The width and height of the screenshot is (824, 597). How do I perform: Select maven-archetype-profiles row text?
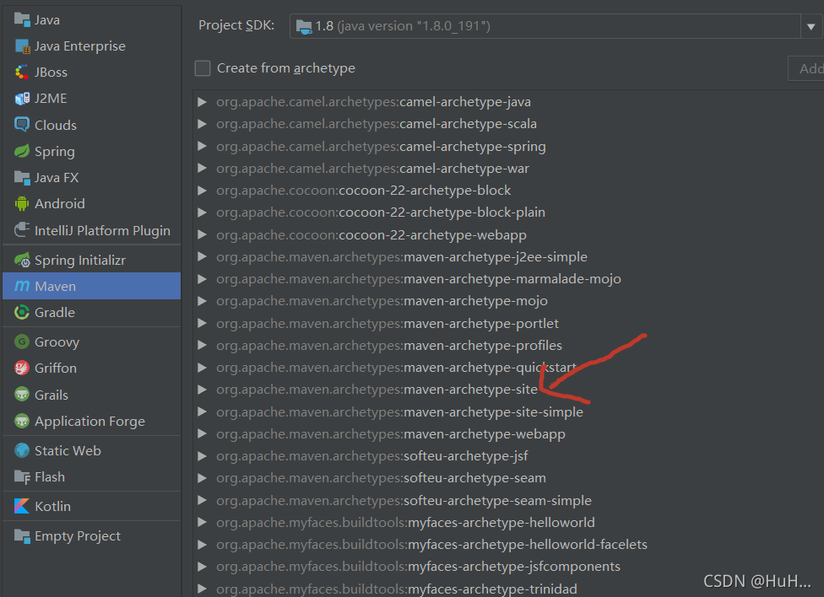click(x=389, y=346)
